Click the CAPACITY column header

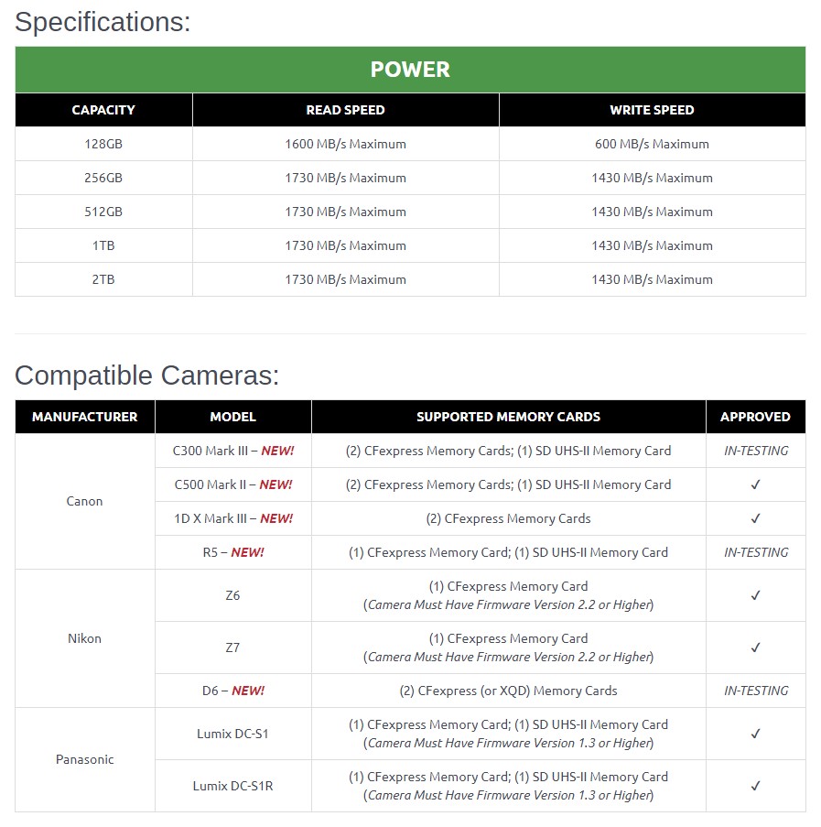click(x=103, y=110)
